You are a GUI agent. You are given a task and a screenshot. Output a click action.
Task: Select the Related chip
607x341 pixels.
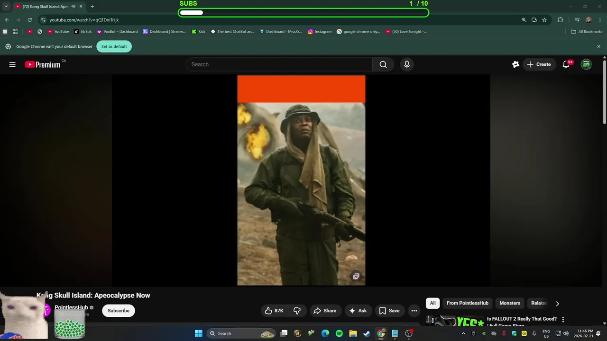coord(539,303)
